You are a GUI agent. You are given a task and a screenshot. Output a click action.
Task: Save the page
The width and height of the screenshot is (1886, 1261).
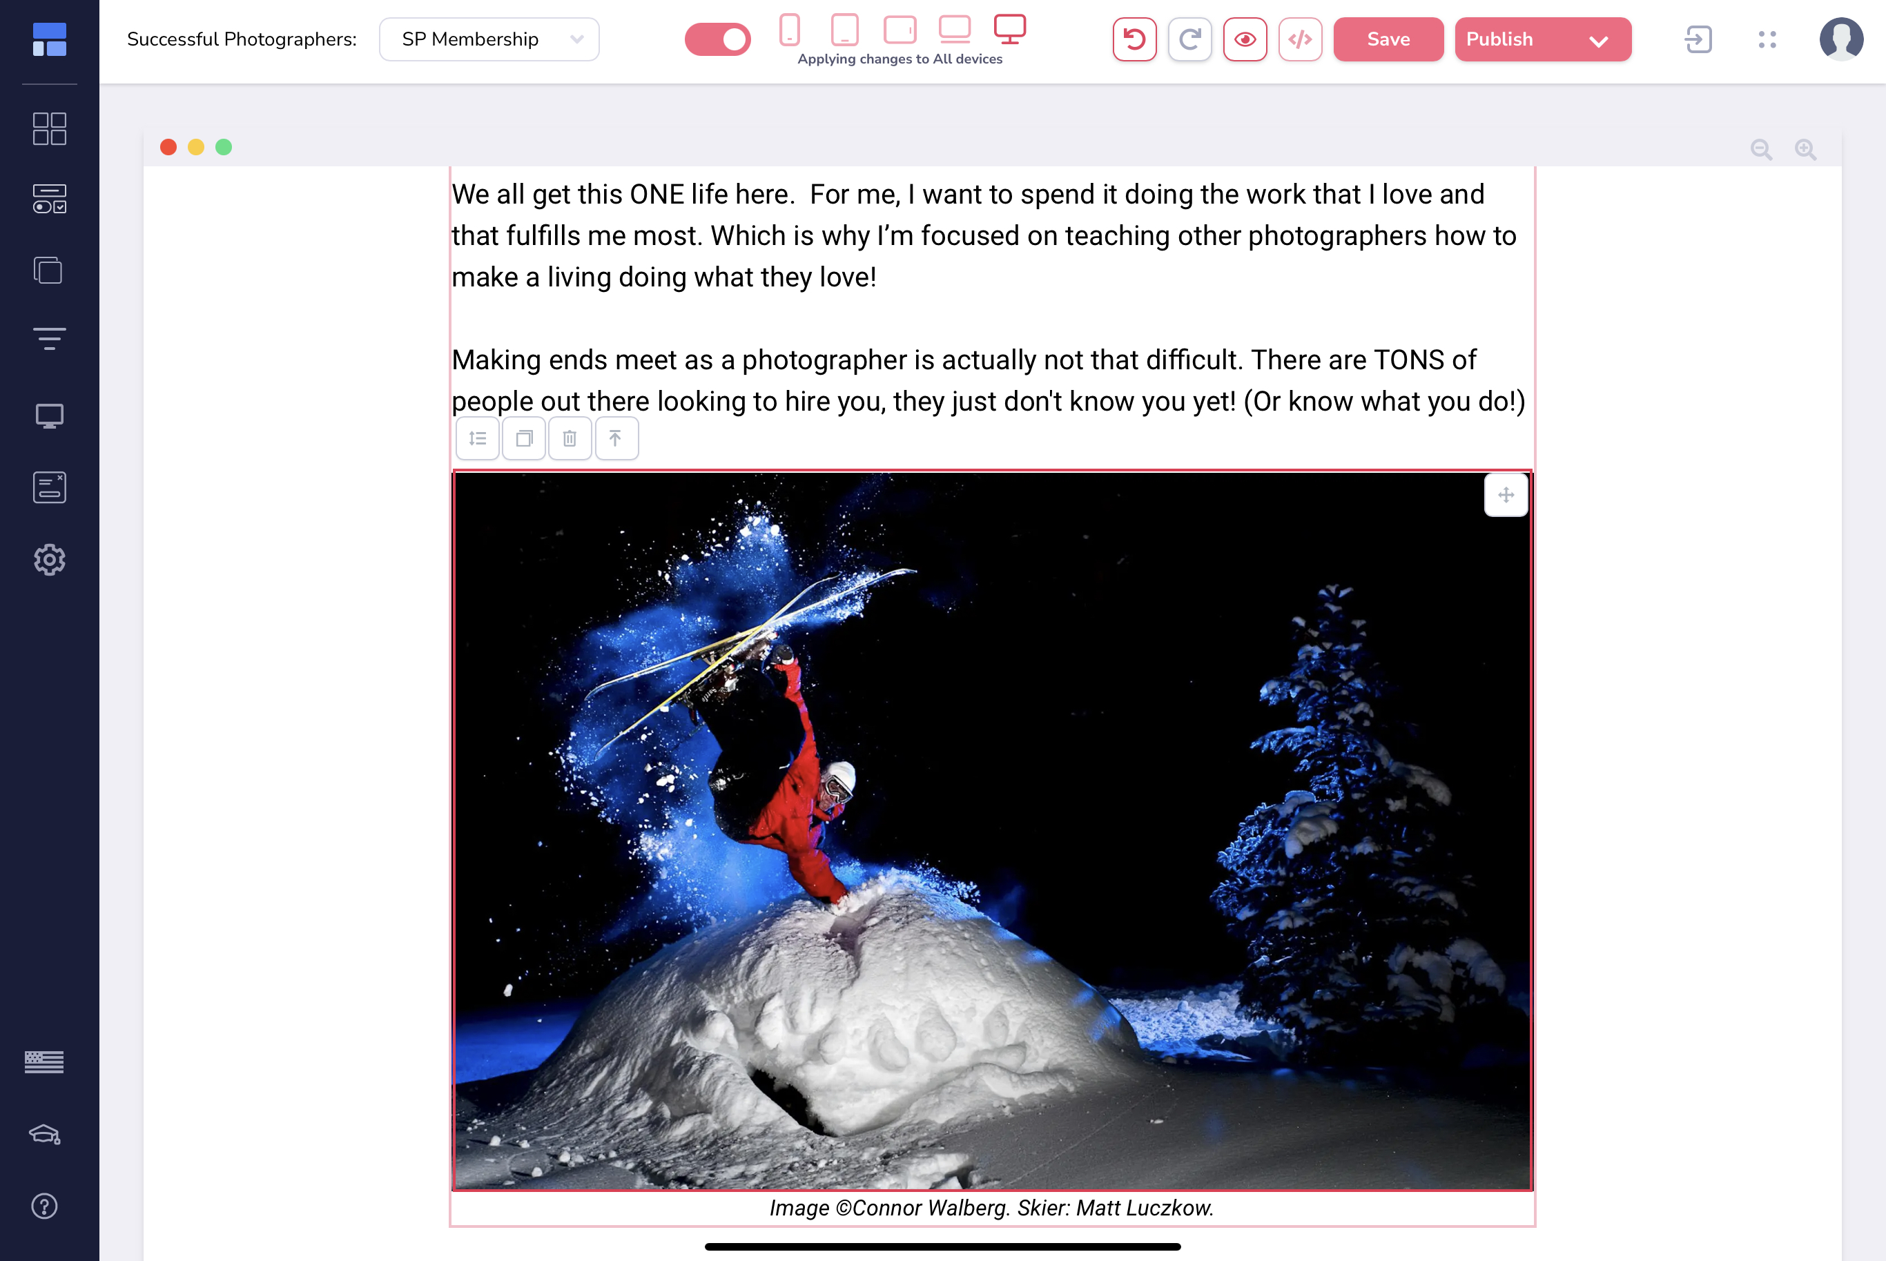[1388, 39]
